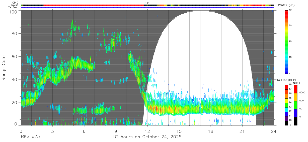This screenshot has height=142, width=308.
Task: Click 'UT hours on October 24, 2025' title
Action: [147, 137]
